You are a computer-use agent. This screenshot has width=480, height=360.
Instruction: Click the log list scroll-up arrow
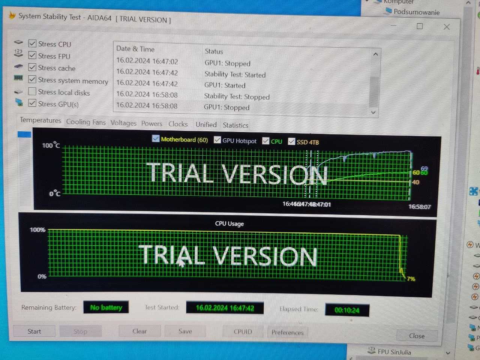pos(375,55)
